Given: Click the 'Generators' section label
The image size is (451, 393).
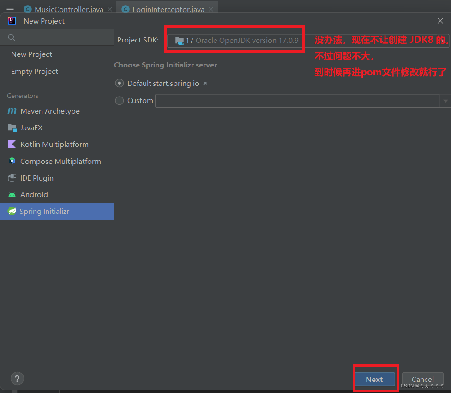Looking at the screenshot, I should coord(23,96).
